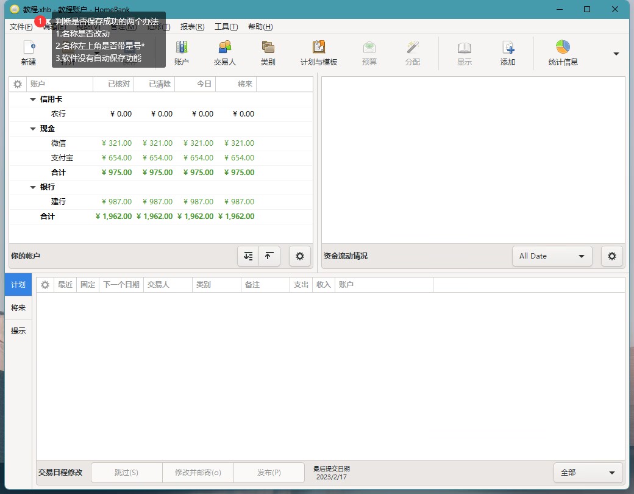Viewport: 634px width, 494px height.
Task: Open the 报表(R) menu
Action: [192, 27]
